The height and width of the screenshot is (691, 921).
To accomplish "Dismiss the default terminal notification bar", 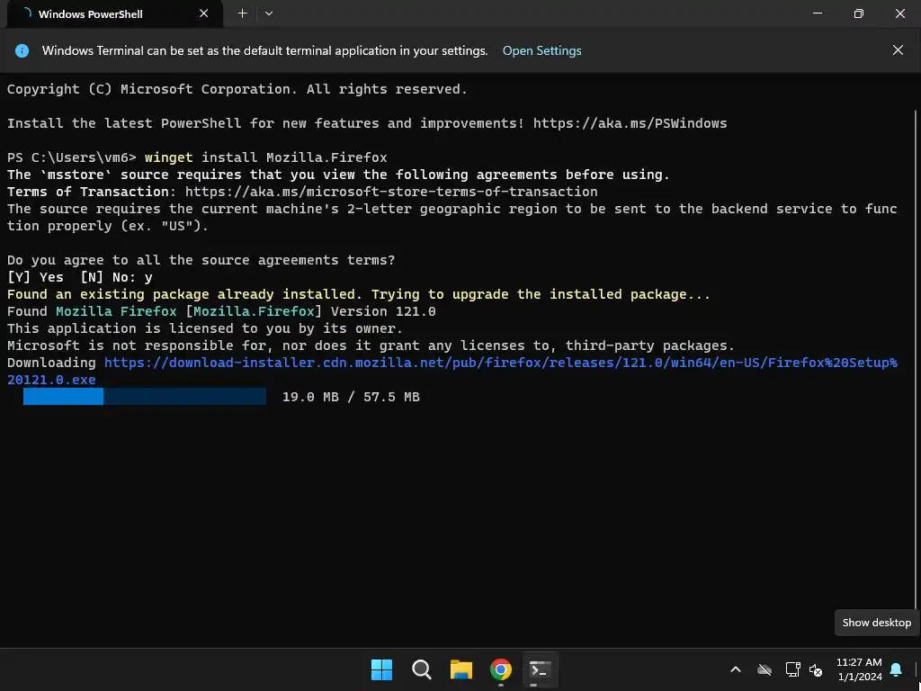I will click(898, 50).
